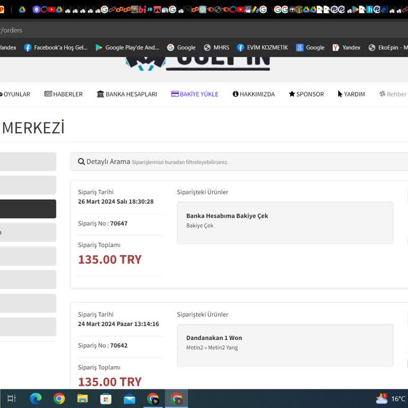Click the newspaper icon next to HABERLER
408x408 pixels.
[48, 93]
